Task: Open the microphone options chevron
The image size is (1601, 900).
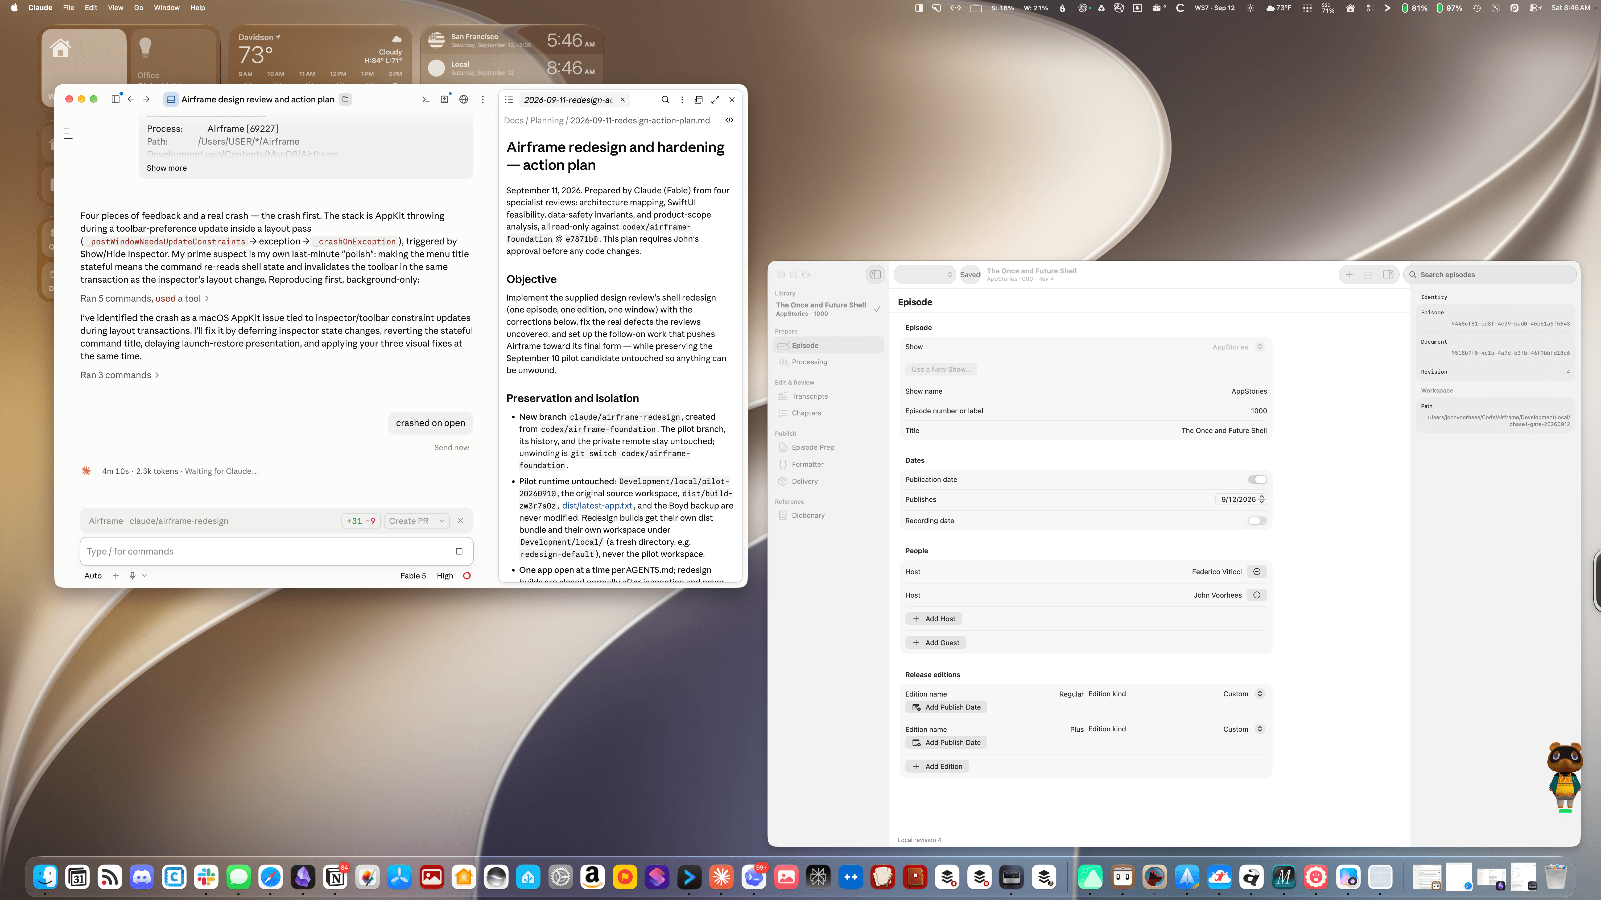Action: (x=145, y=576)
